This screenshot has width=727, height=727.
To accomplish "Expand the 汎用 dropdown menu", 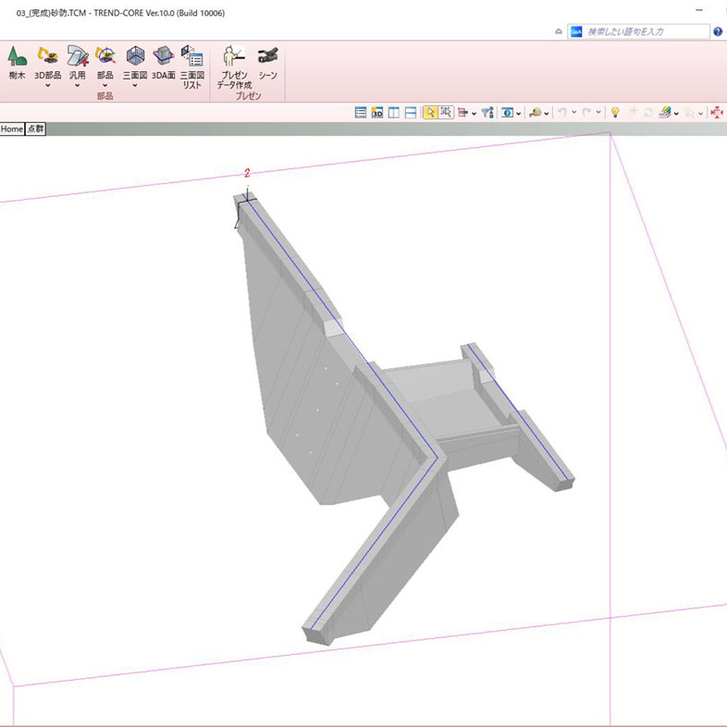I will coord(77,86).
